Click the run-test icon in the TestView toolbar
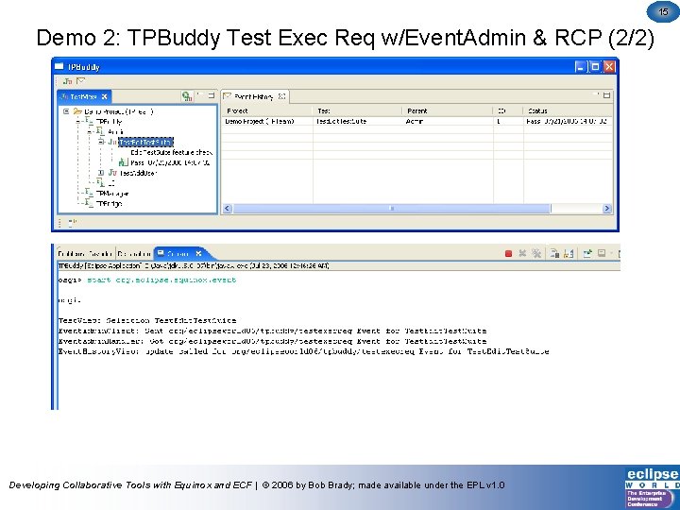The height and width of the screenshot is (510, 680). [x=187, y=96]
